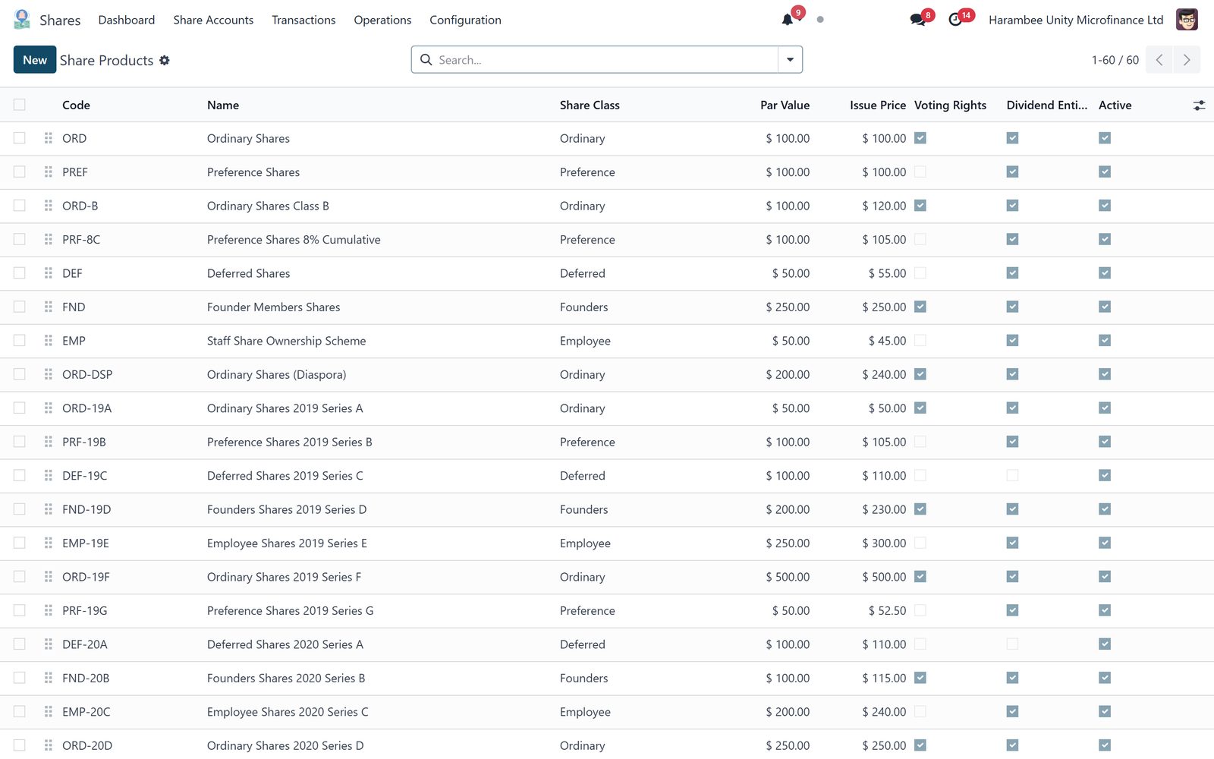The image size is (1214, 759).
Task: Expand the search options dropdown arrow
Action: pos(790,60)
